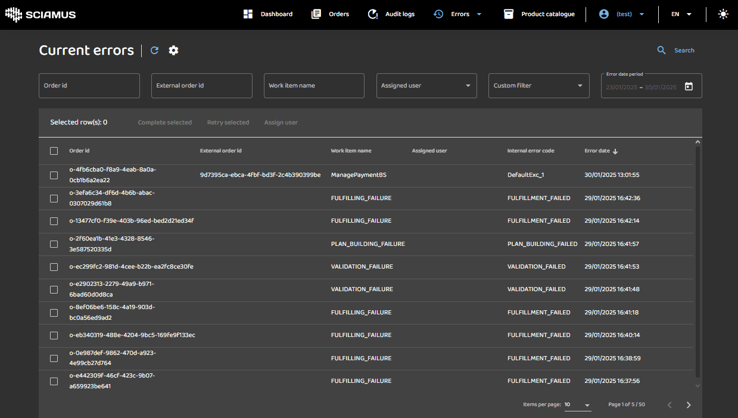This screenshot has width=738, height=418.
Task: Open the Items per page dropdown
Action: coord(577,405)
